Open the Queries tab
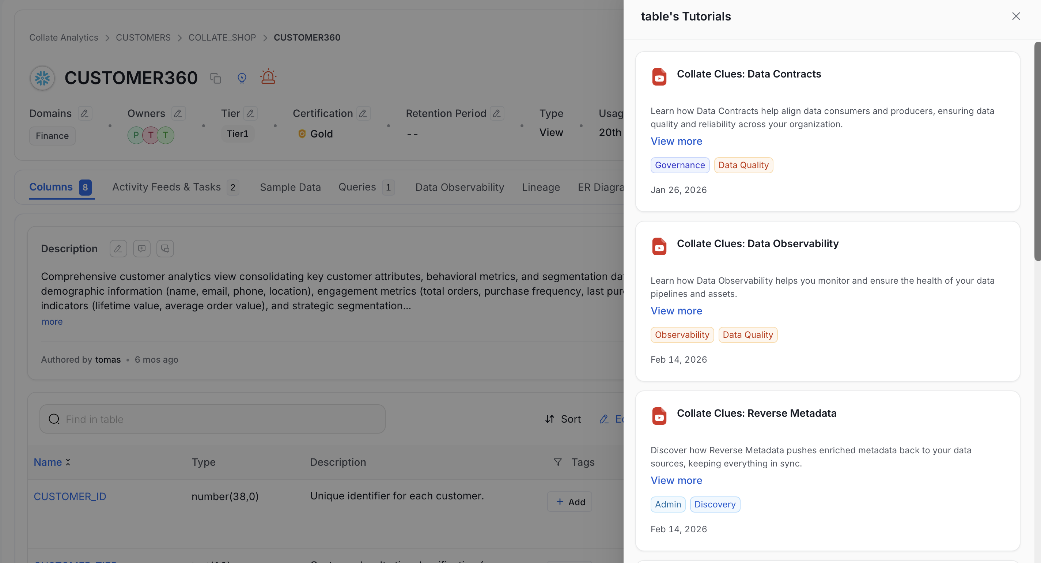 [367, 187]
